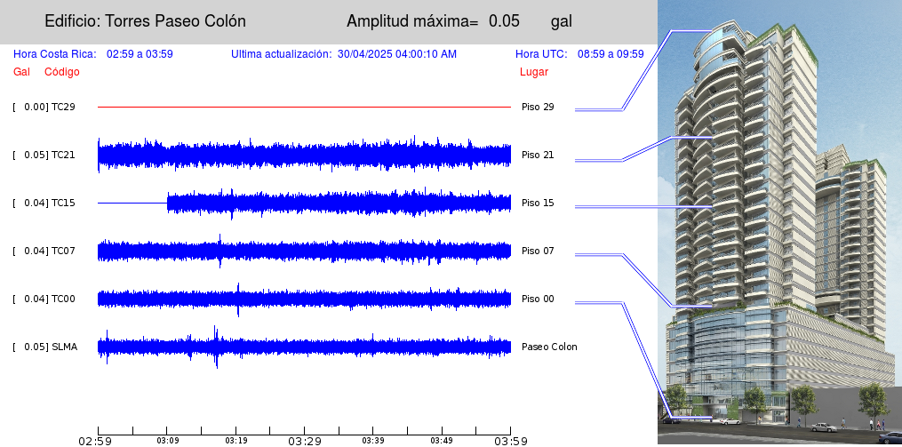The image size is (902, 447).
Task: Click the red 'Lugar' column header
Action: 534,73
